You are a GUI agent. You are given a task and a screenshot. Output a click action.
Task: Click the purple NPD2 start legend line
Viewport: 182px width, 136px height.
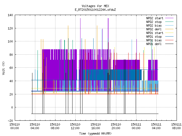pyautogui.click(x=169, y=18)
